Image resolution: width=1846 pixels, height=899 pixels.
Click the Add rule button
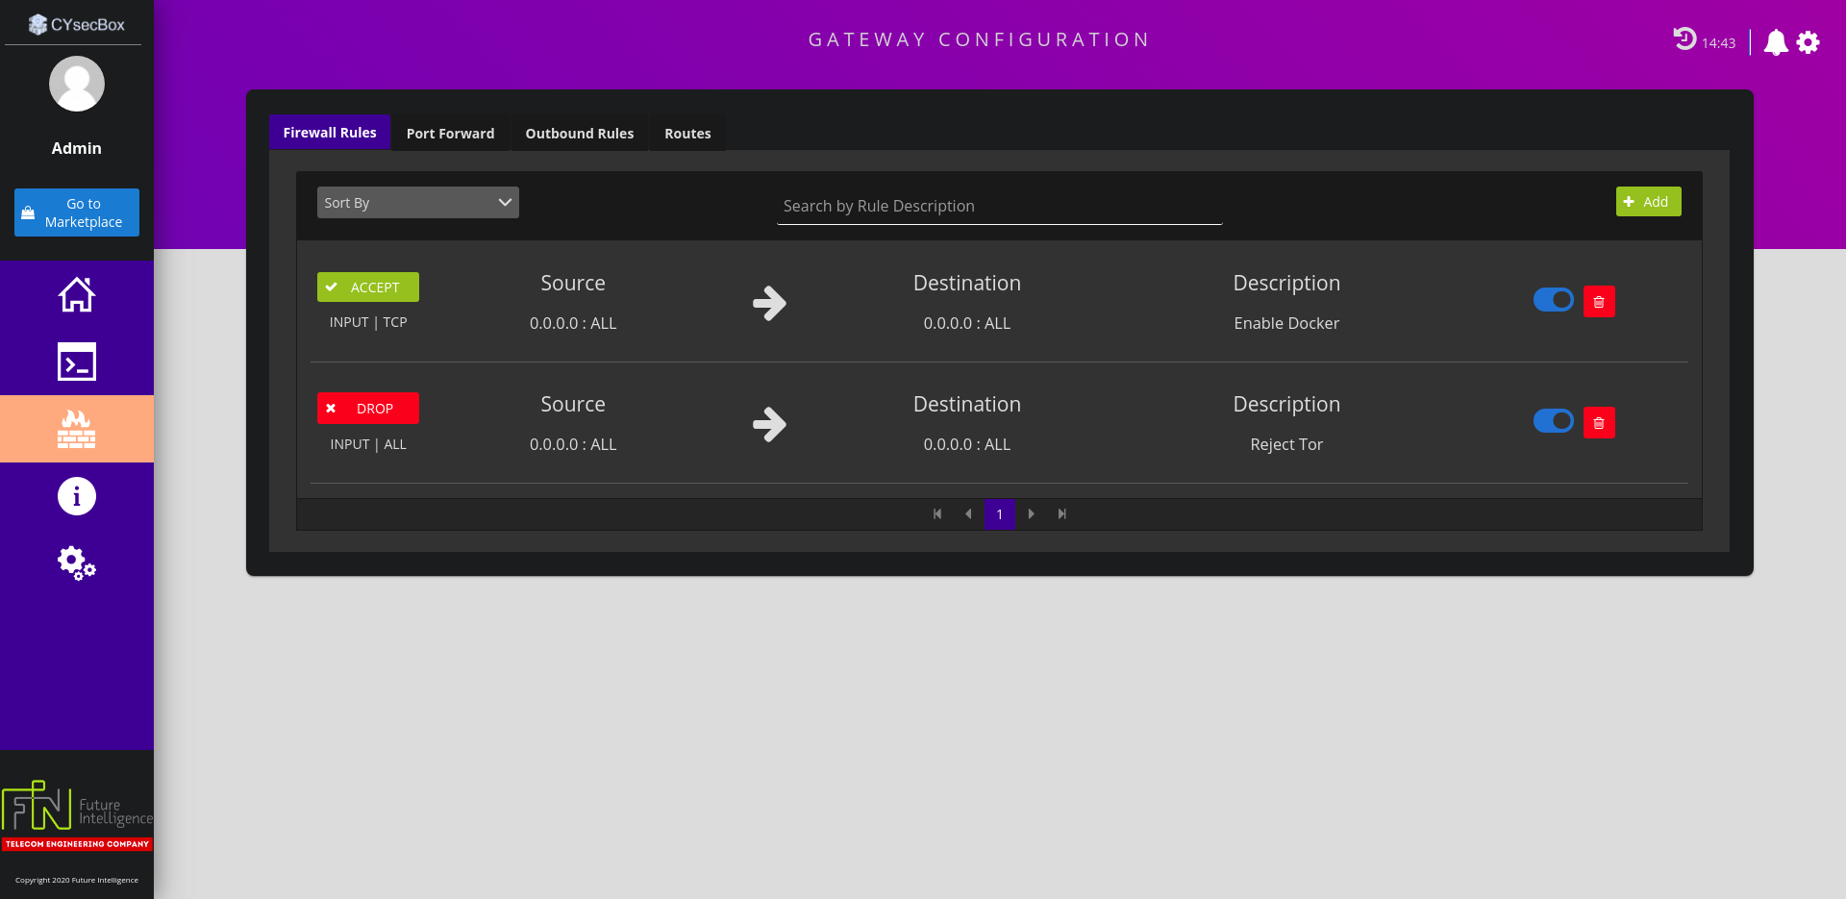pyautogui.click(x=1648, y=202)
